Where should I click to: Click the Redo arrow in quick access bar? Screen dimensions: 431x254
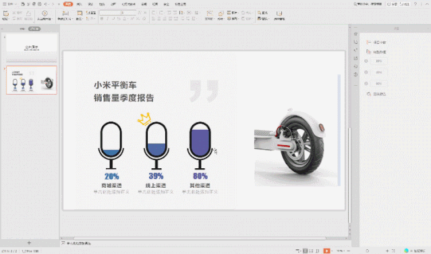tap(53, 4)
